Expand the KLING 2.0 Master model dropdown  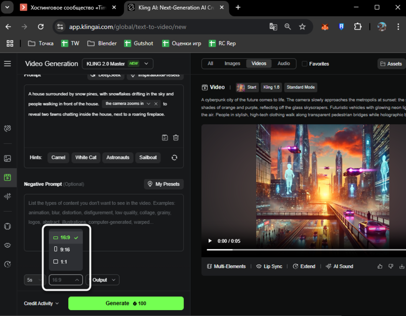click(x=118, y=64)
